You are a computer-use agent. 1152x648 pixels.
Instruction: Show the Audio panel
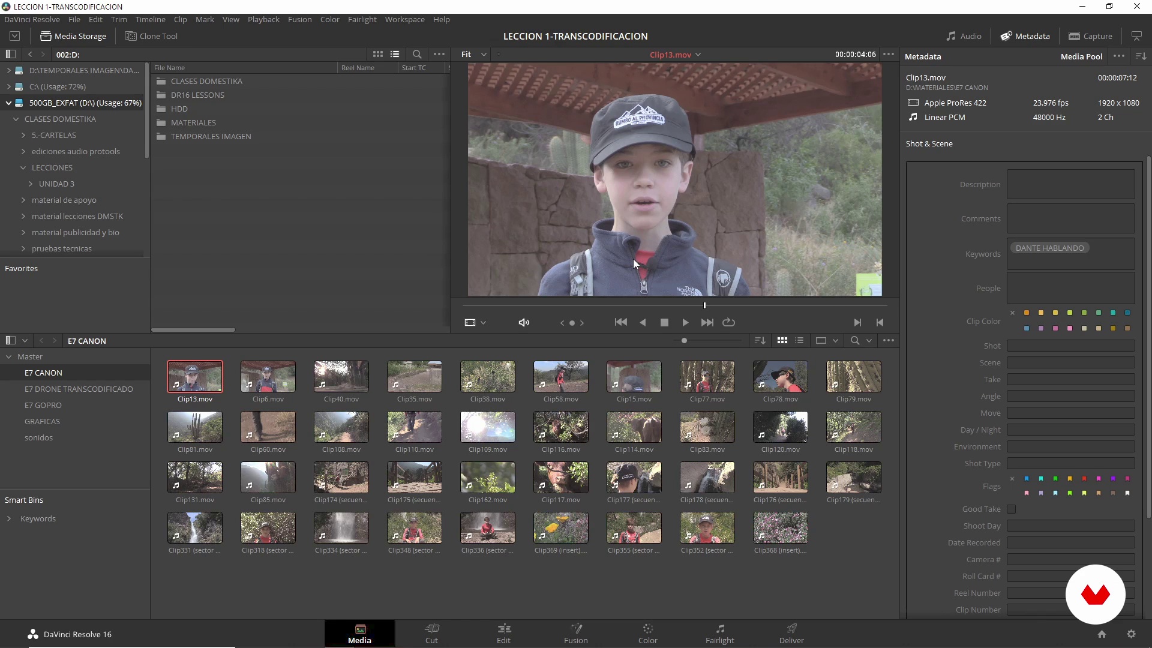(964, 36)
